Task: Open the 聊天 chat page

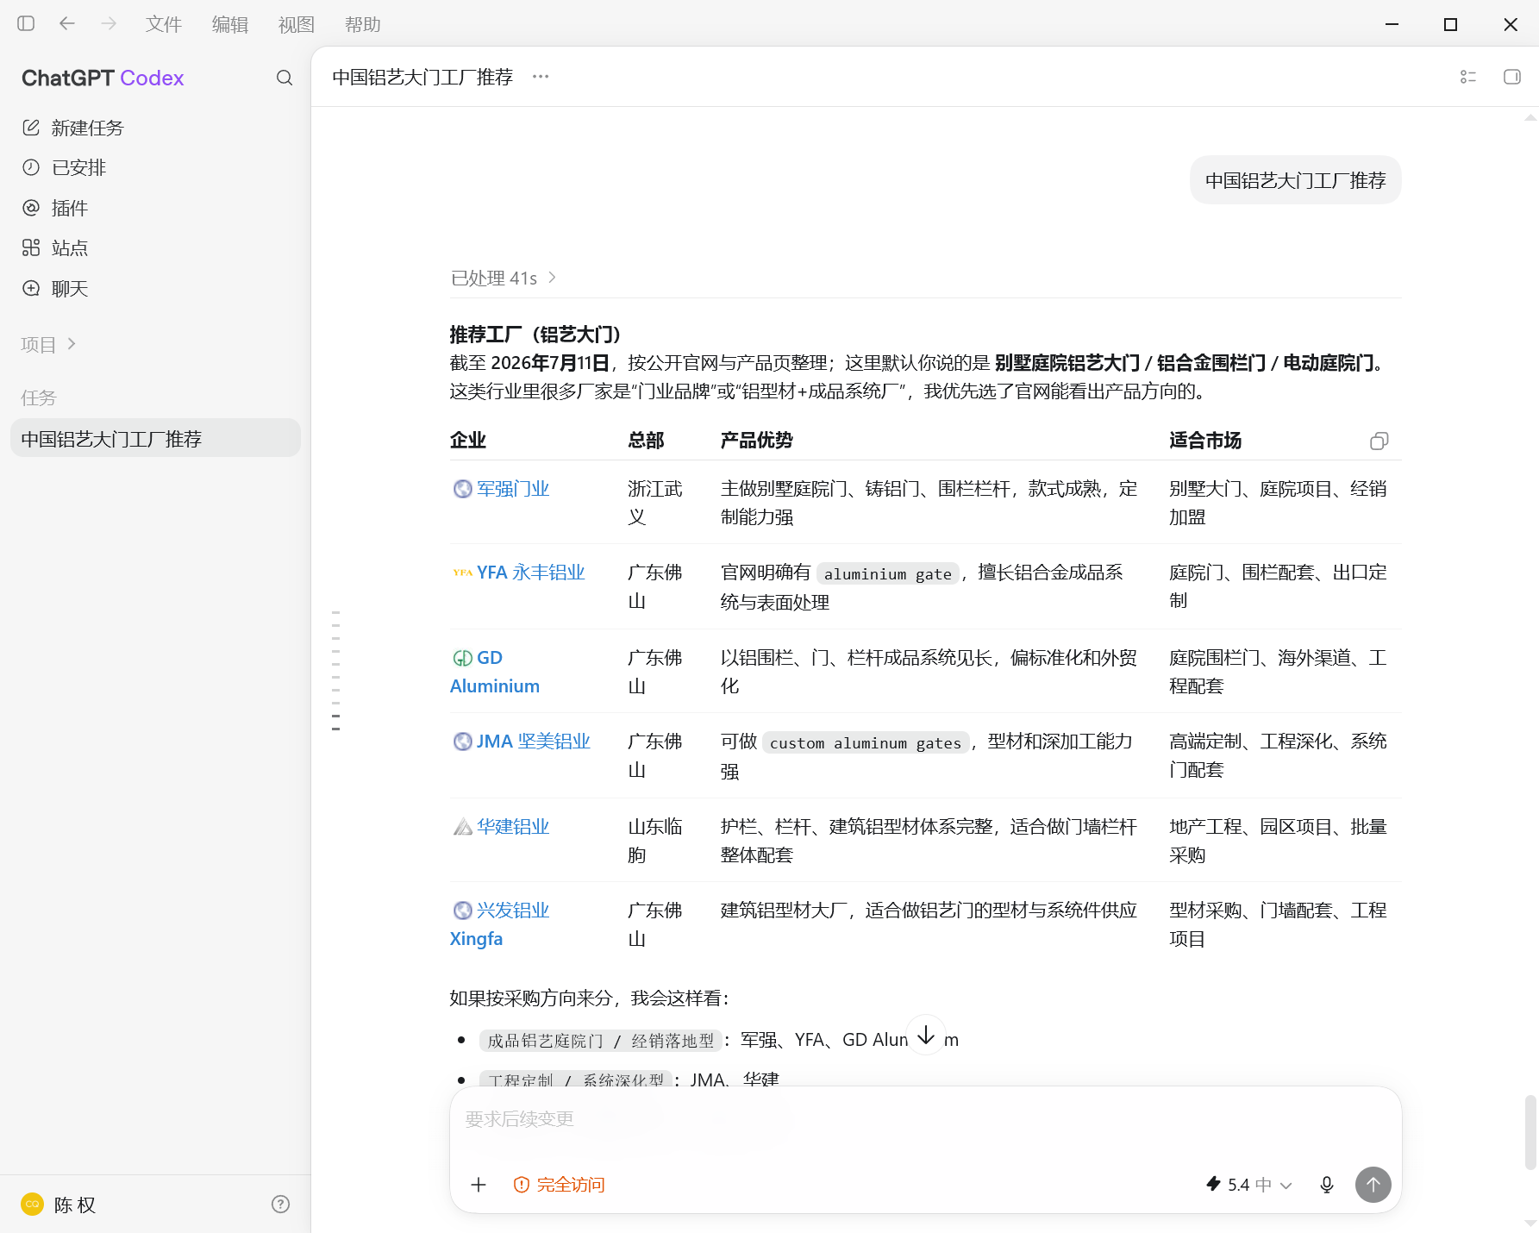Action: point(155,289)
